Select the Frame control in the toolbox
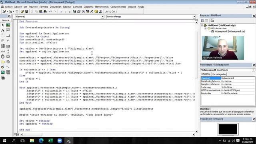The image size is (256, 144). point(3,36)
